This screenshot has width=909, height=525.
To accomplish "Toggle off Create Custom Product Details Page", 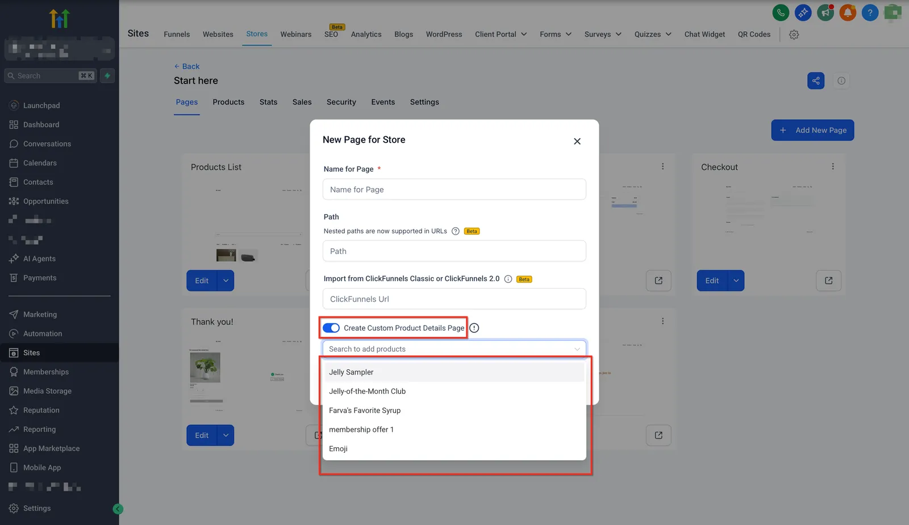I will click(331, 328).
